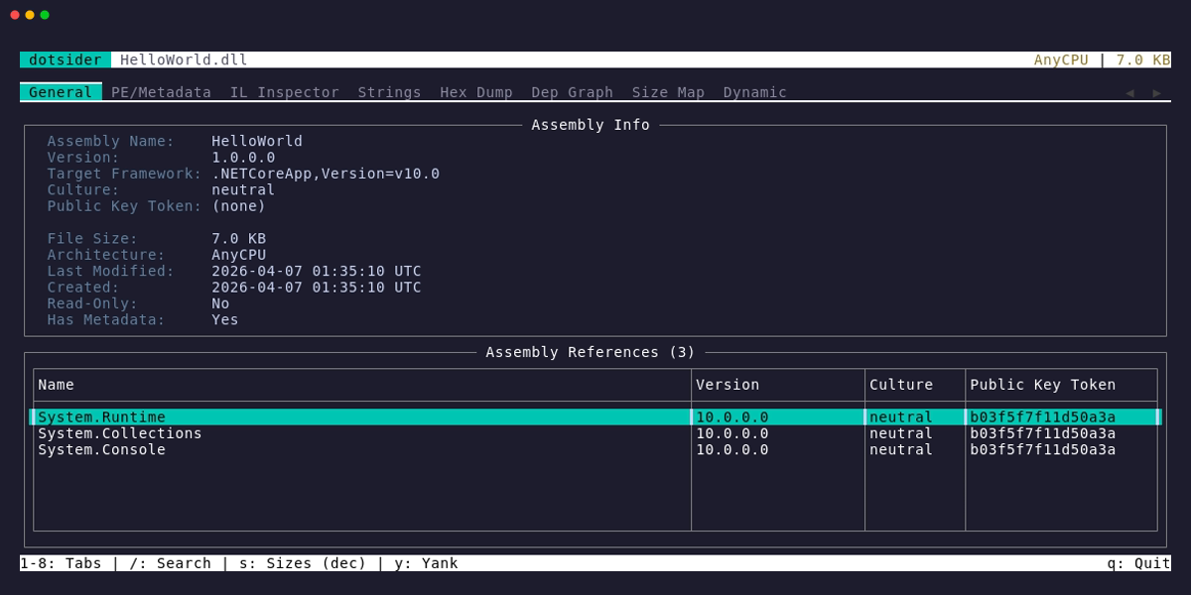1191x595 pixels.
Task: Open the IL Inspector tab
Action: [x=285, y=92]
